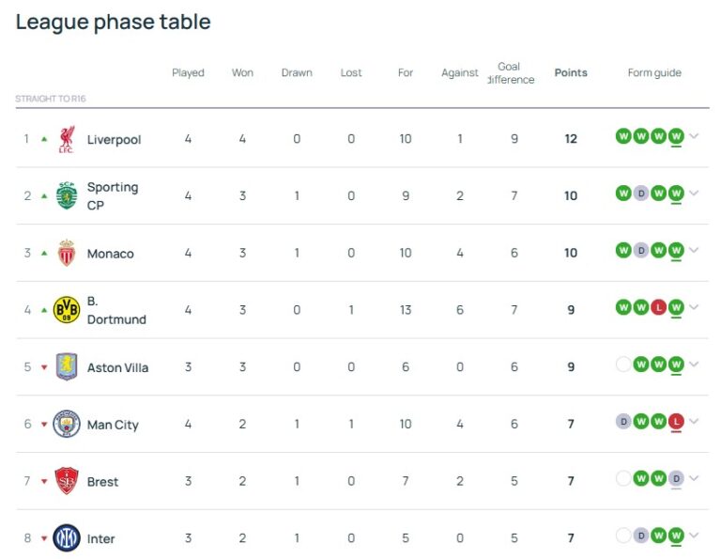Click the Form guide column header
The width and height of the screenshot is (721, 559).
coord(654,72)
